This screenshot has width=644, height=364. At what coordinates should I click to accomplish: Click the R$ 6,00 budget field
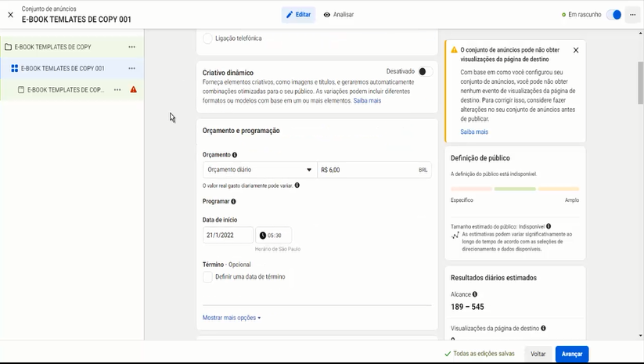pos(374,170)
